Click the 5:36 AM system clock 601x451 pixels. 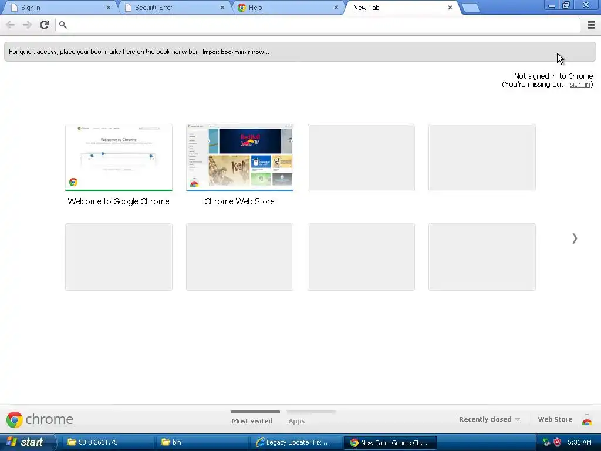tap(579, 442)
